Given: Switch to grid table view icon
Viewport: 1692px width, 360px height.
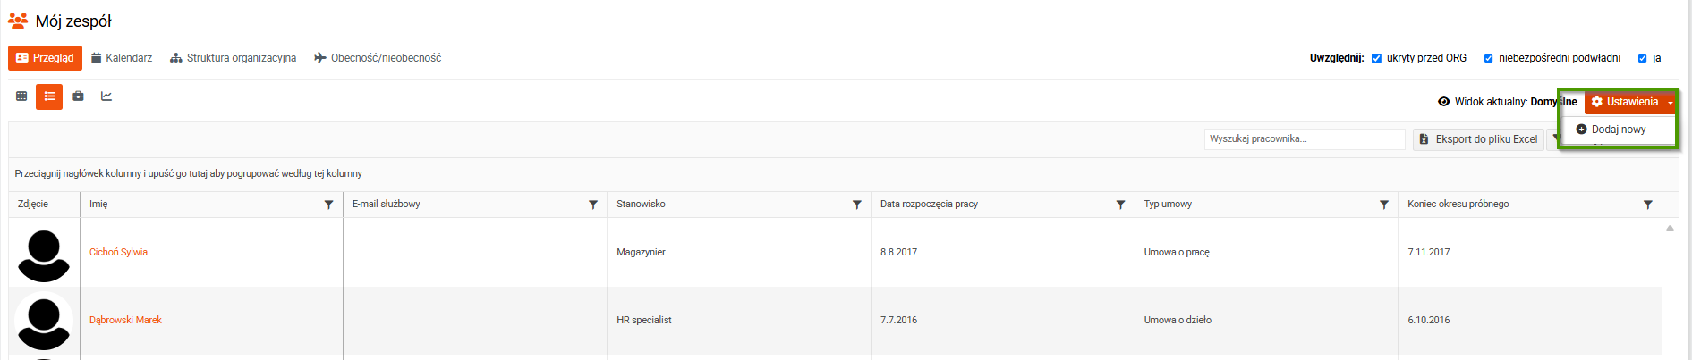Looking at the screenshot, I should [21, 96].
